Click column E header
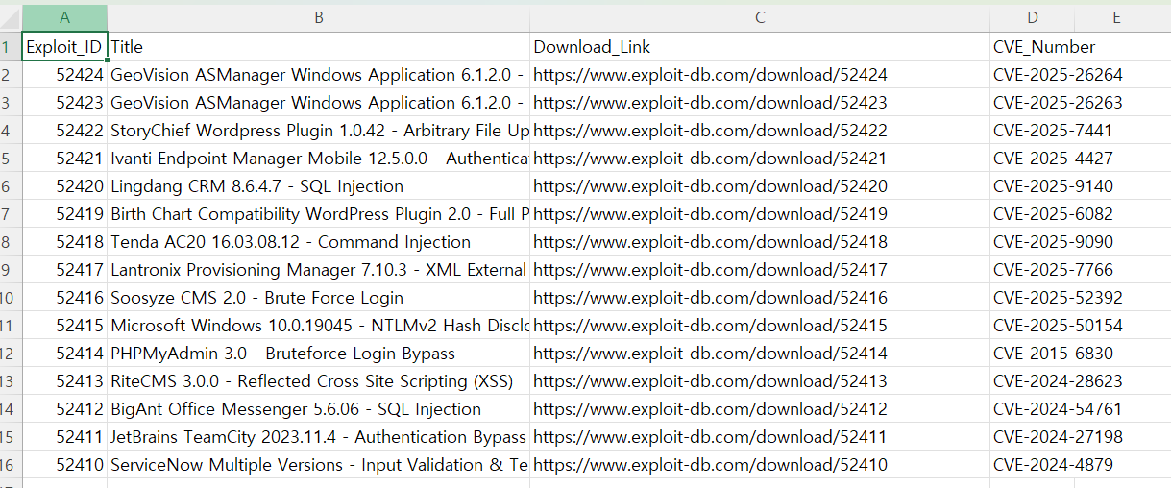This screenshot has width=1171, height=488. pos(1116,17)
